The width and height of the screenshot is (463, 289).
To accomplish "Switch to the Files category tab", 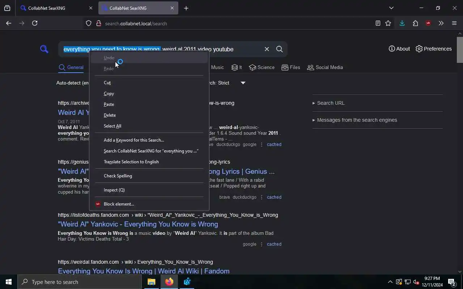I will pos(290,67).
